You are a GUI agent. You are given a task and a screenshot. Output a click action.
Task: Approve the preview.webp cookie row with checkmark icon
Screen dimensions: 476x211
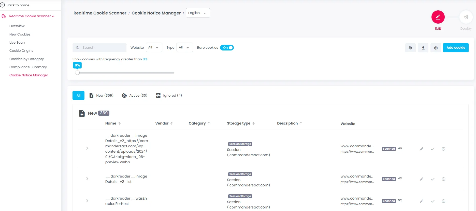[432, 149]
